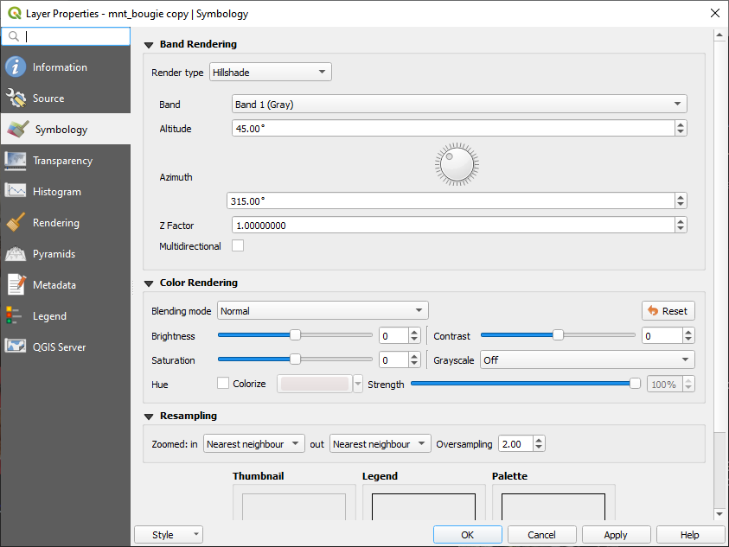The width and height of the screenshot is (729, 547).
Task: Click the Rendering paintbrush icon
Action: 16,223
